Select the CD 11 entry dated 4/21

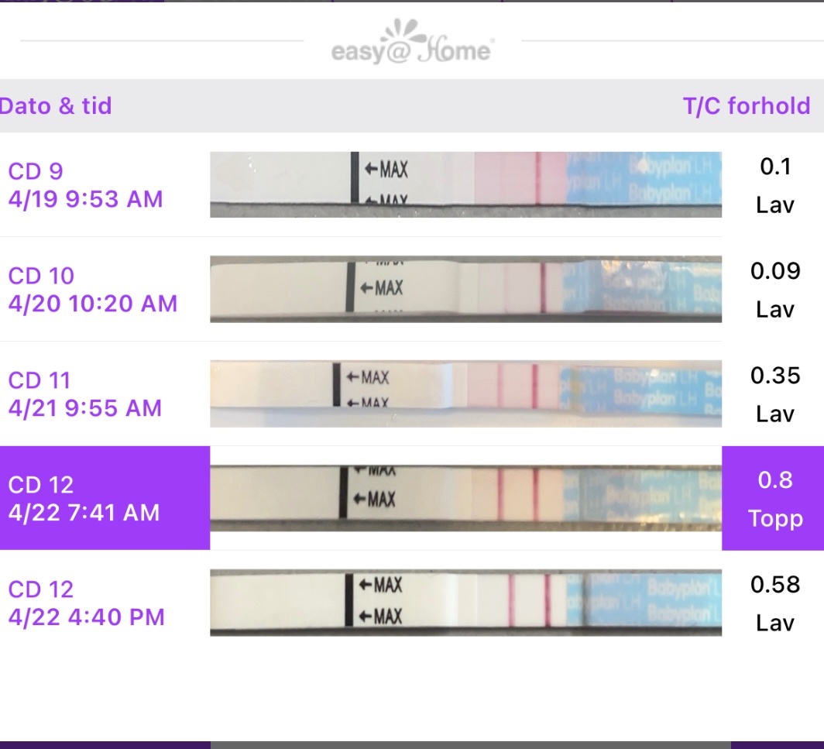(85, 394)
